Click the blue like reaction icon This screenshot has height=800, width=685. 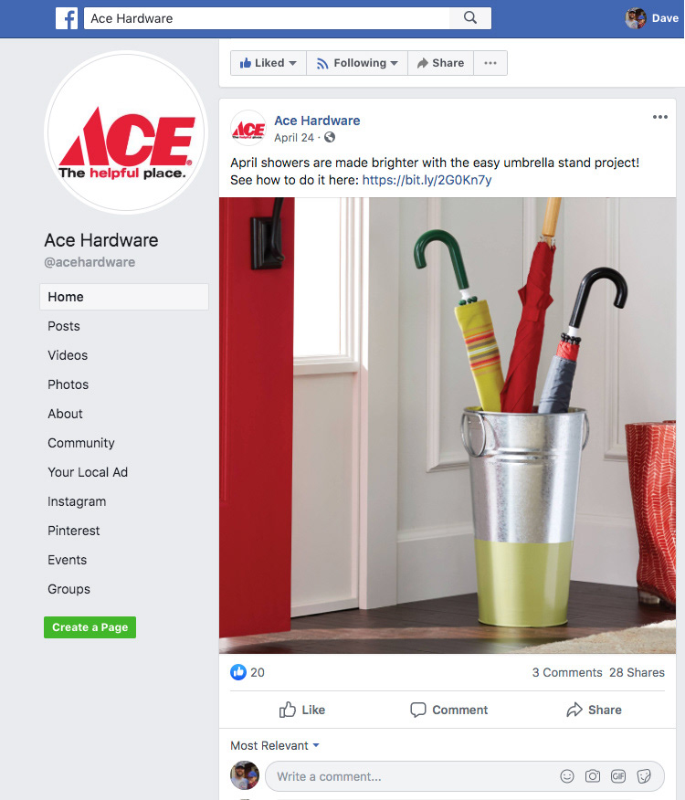(x=238, y=672)
